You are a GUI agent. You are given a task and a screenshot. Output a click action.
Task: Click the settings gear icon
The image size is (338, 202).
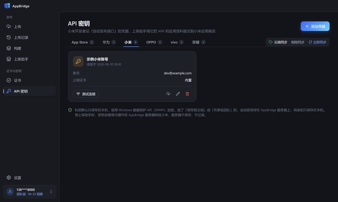click(9, 178)
